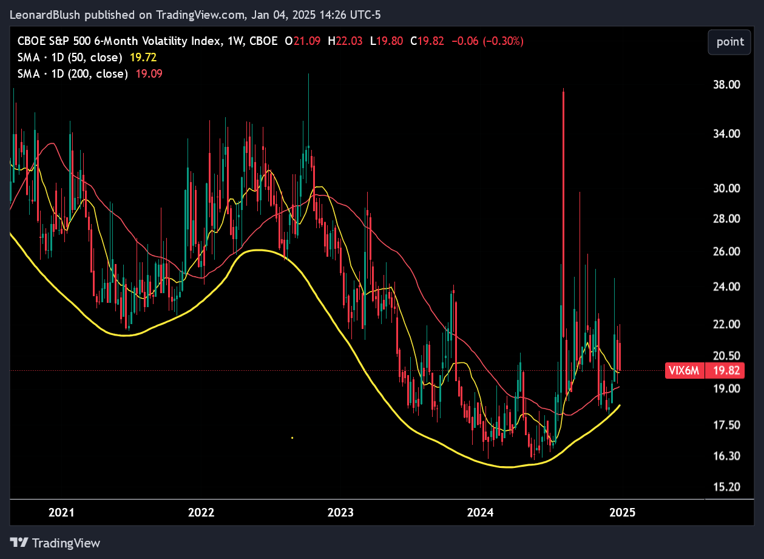Click the small yellow dot drawing near 17.00
The height and width of the screenshot is (559, 764).
(292, 437)
